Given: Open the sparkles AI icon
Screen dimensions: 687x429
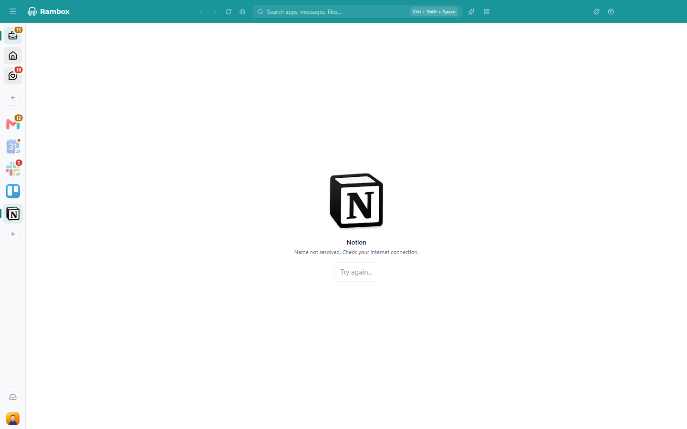Looking at the screenshot, I should pyautogui.click(x=471, y=11).
